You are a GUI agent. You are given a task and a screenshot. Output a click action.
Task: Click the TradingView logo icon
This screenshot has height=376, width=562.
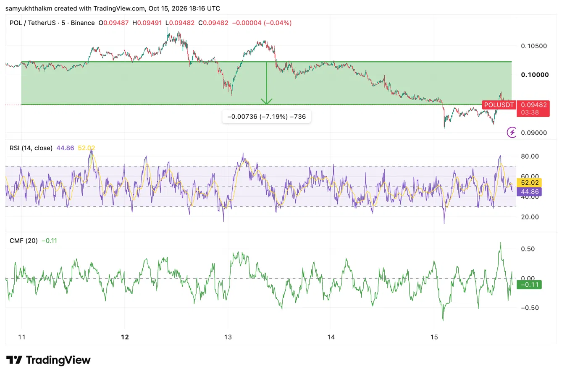14,360
